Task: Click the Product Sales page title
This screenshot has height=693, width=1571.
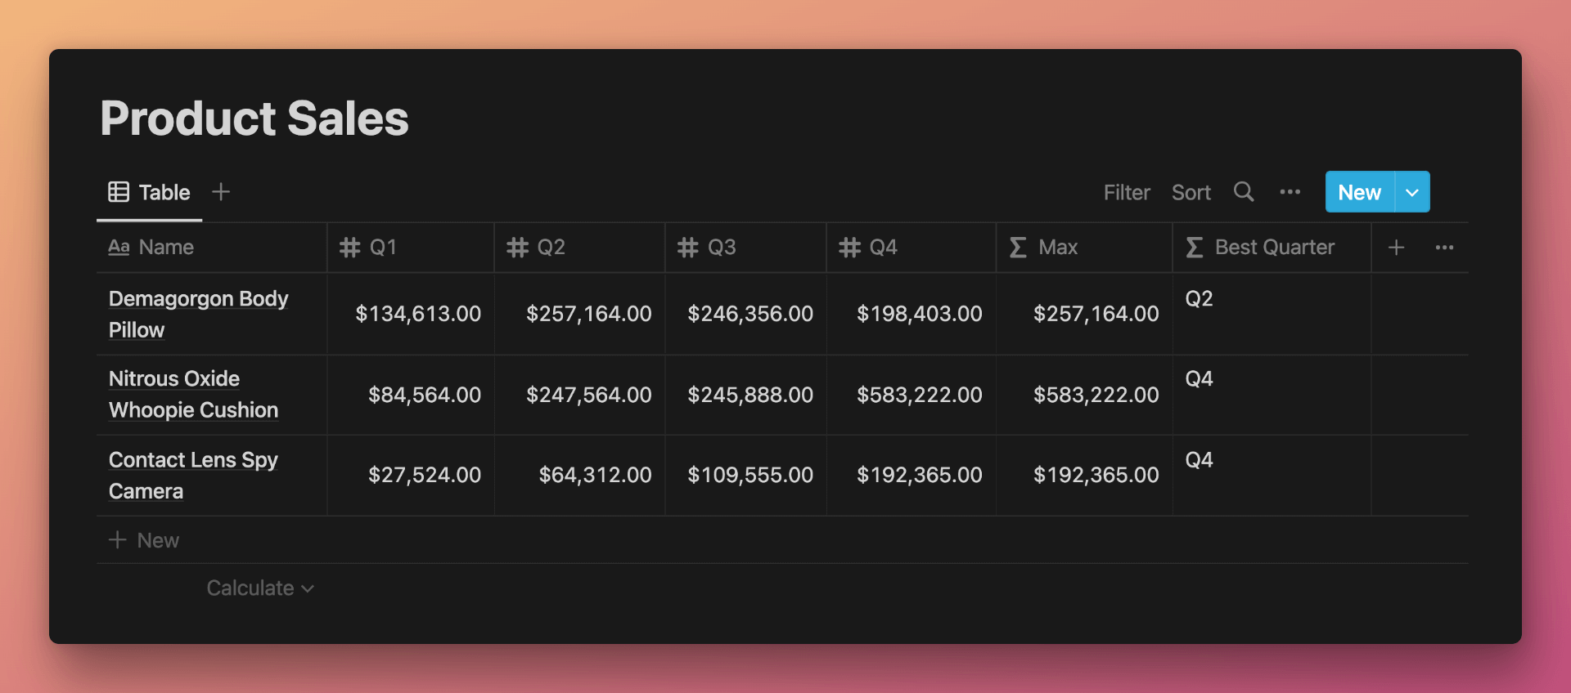Action: coord(254,118)
